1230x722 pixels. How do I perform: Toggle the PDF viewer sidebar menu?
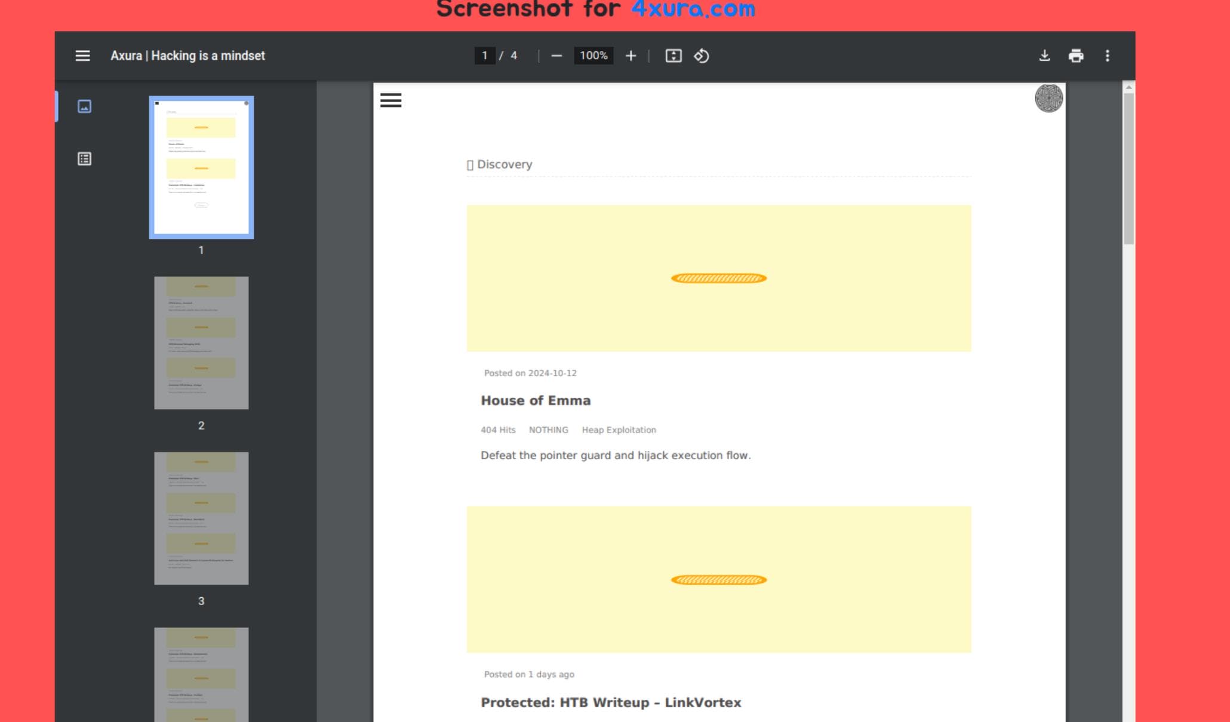pyautogui.click(x=82, y=56)
